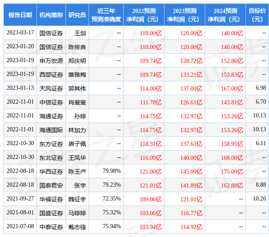Click the 2022预测净利润 column header
The height and width of the screenshot is (237, 269).
point(144,15)
